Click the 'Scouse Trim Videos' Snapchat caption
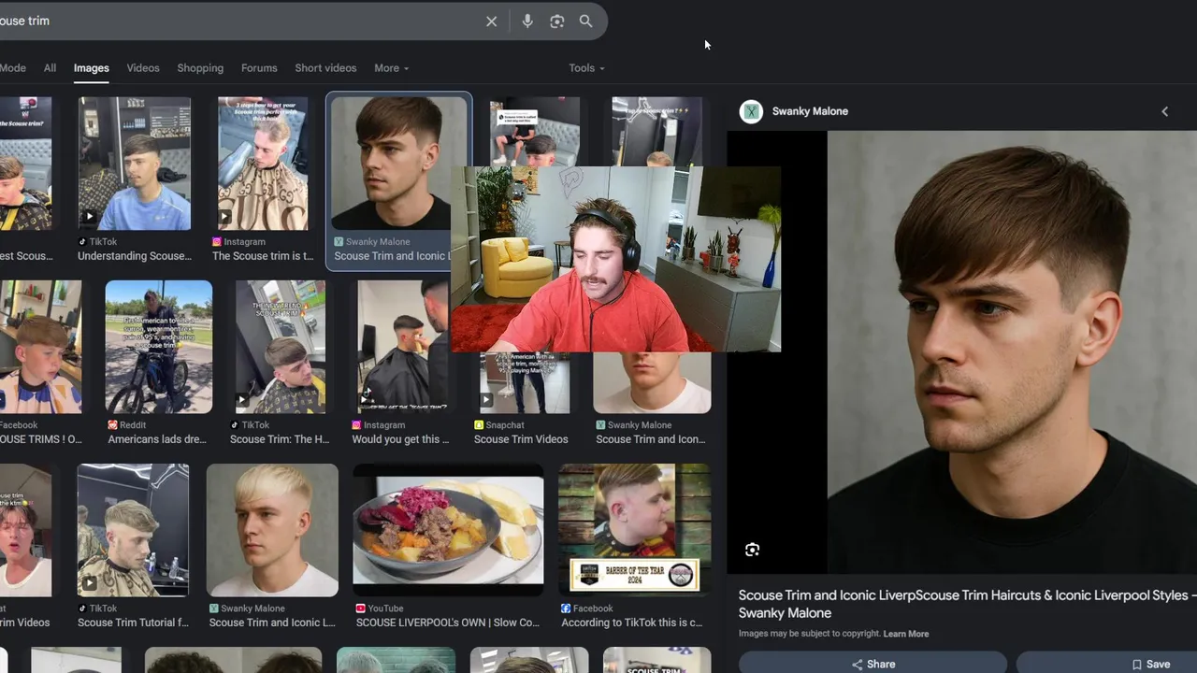Image resolution: width=1197 pixels, height=673 pixels. [521, 439]
